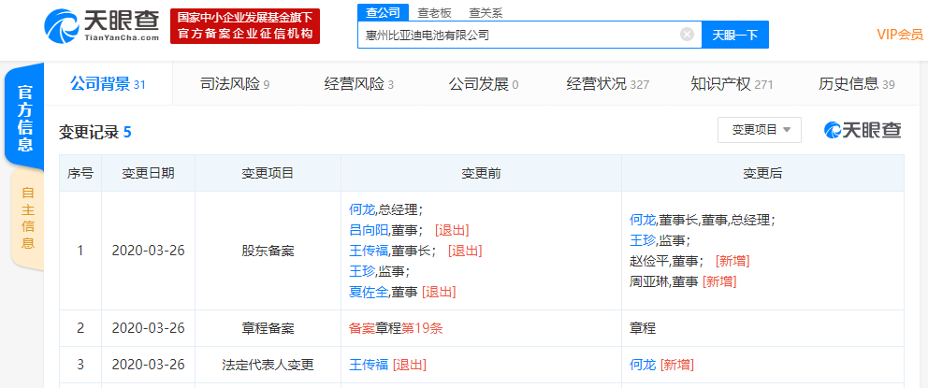Click the 变更项目 column header
928x388 pixels.
pyautogui.click(x=268, y=173)
